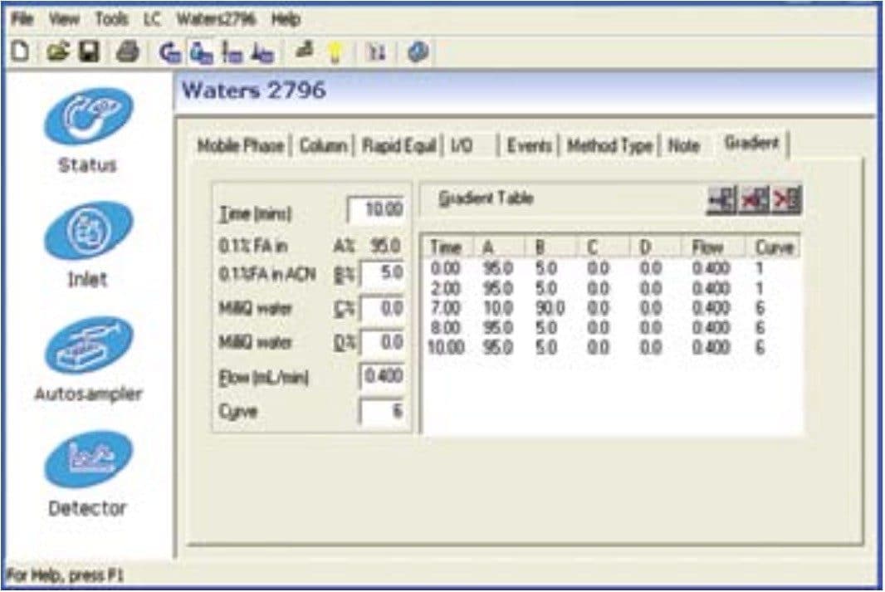Click the open folder toolbar icon
The image size is (885, 592).
pos(57,52)
